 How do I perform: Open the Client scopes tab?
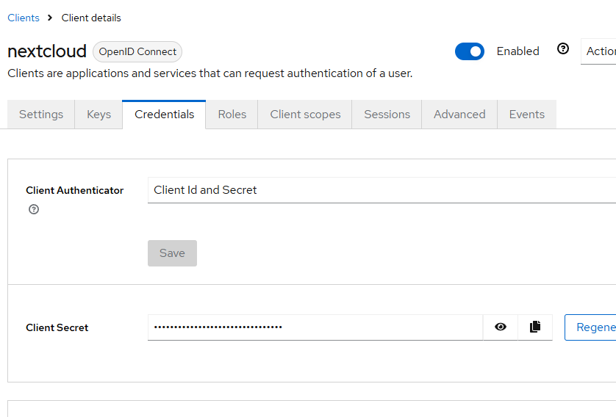pos(305,115)
